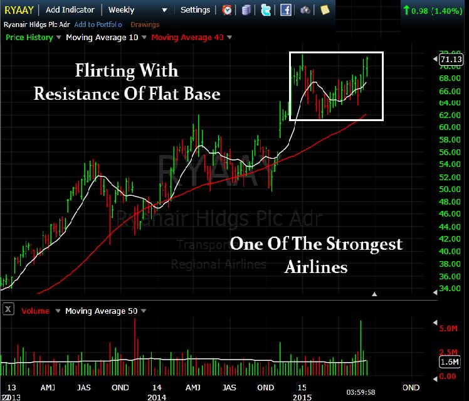Share chart via Twitter bird icon

pos(266,10)
